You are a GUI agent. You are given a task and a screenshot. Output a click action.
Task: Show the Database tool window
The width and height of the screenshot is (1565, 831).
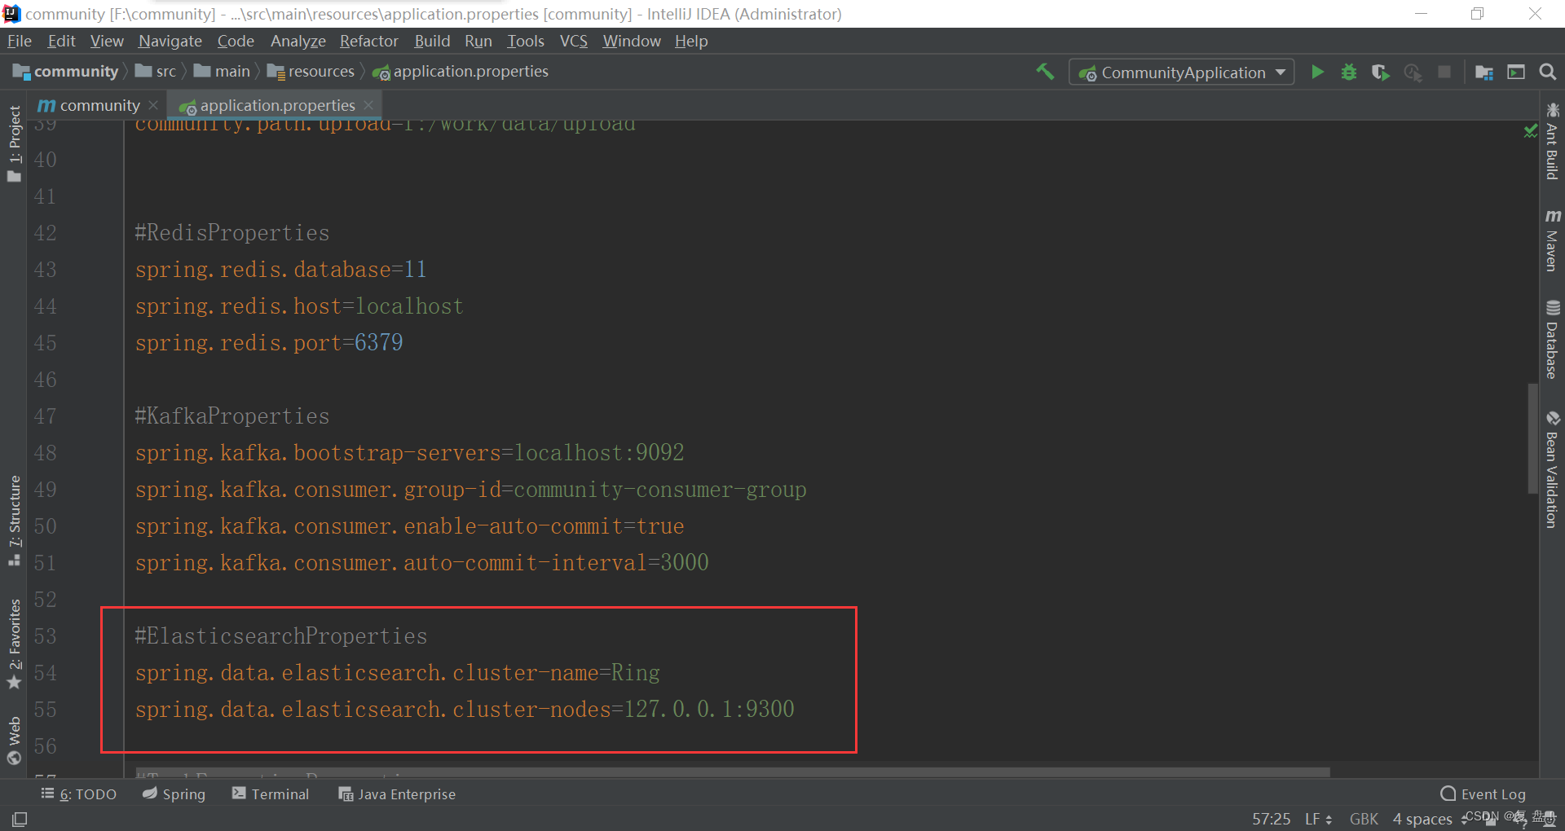1552,340
